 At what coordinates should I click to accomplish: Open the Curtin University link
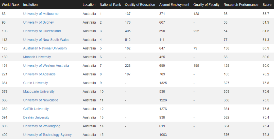pyautogui.click(x=35, y=83)
